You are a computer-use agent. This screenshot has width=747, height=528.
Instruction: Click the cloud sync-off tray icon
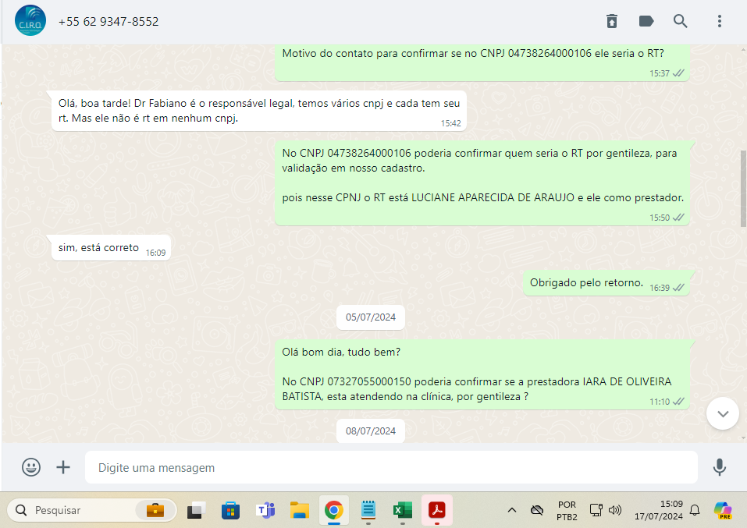tap(537, 510)
